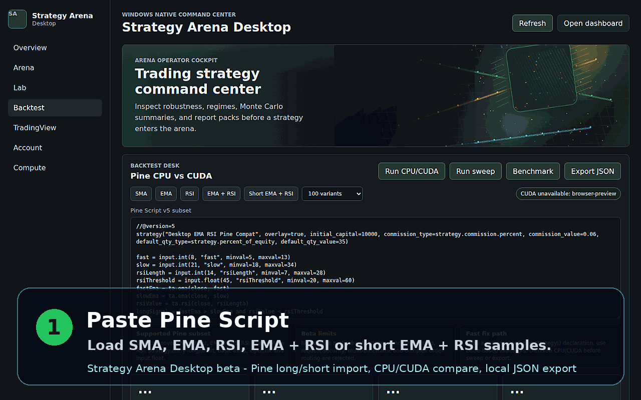This screenshot has height=400, width=641.
Task: Open the TradingView section
Action: click(x=55, y=128)
